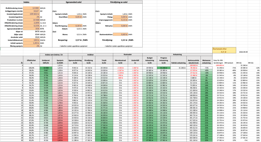Select the Försäljning av solel section header

point(119,2)
